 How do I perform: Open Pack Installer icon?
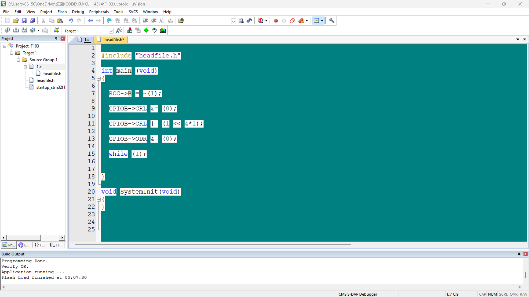tap(163, 30)
